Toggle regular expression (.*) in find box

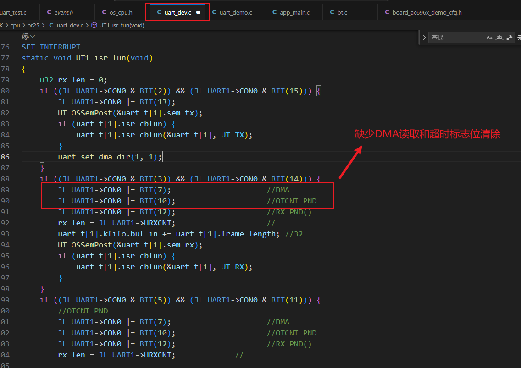tap(510, 38)
